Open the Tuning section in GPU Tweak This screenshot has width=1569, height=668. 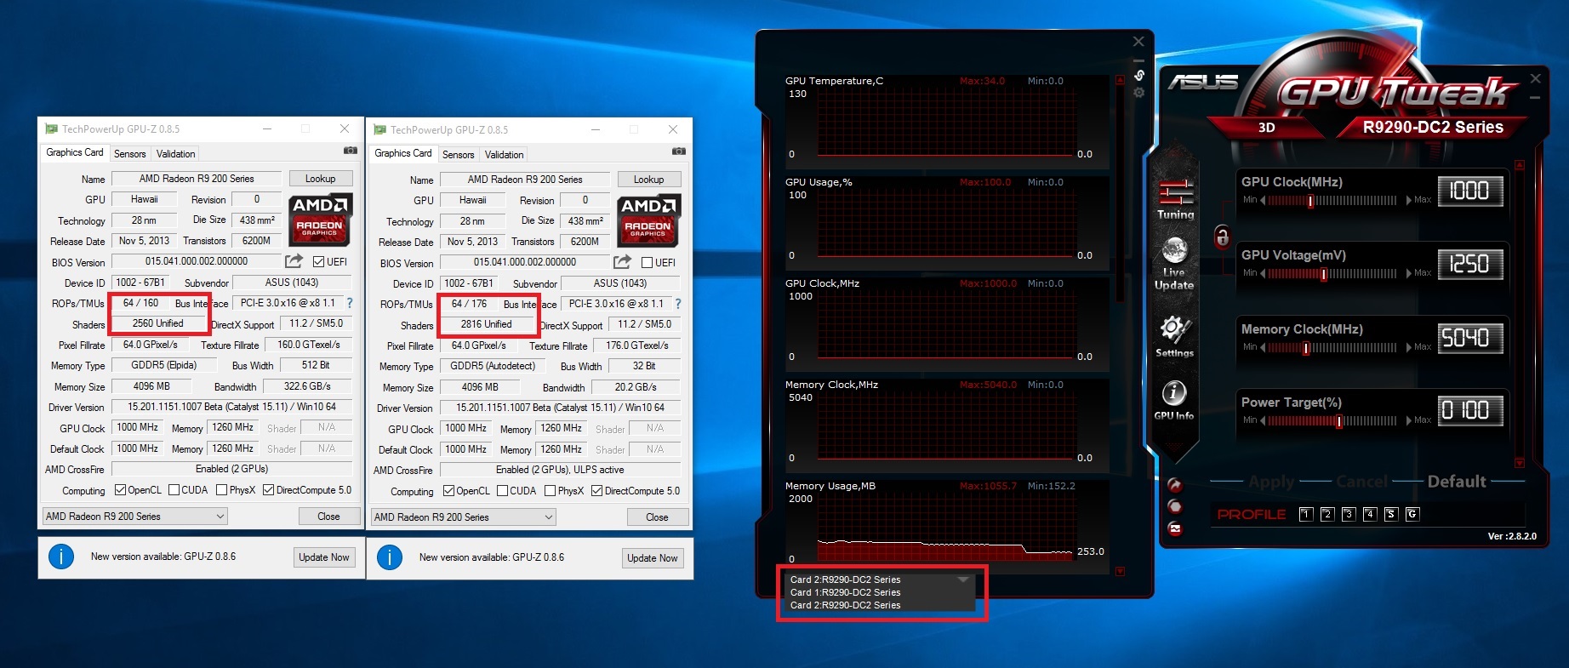click(1175, 199)
